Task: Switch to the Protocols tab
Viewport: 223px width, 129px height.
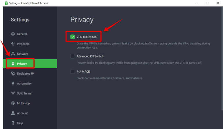Action: [x=23, y=44]
